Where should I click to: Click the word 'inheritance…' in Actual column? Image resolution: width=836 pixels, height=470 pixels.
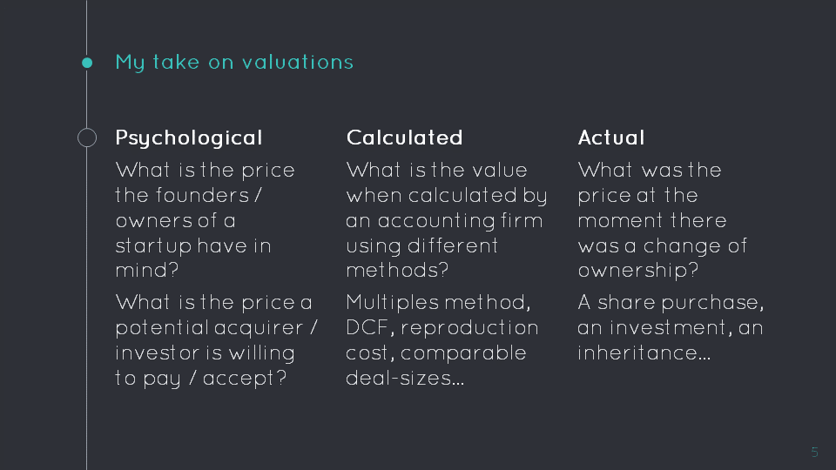click(x=644, y=352)
